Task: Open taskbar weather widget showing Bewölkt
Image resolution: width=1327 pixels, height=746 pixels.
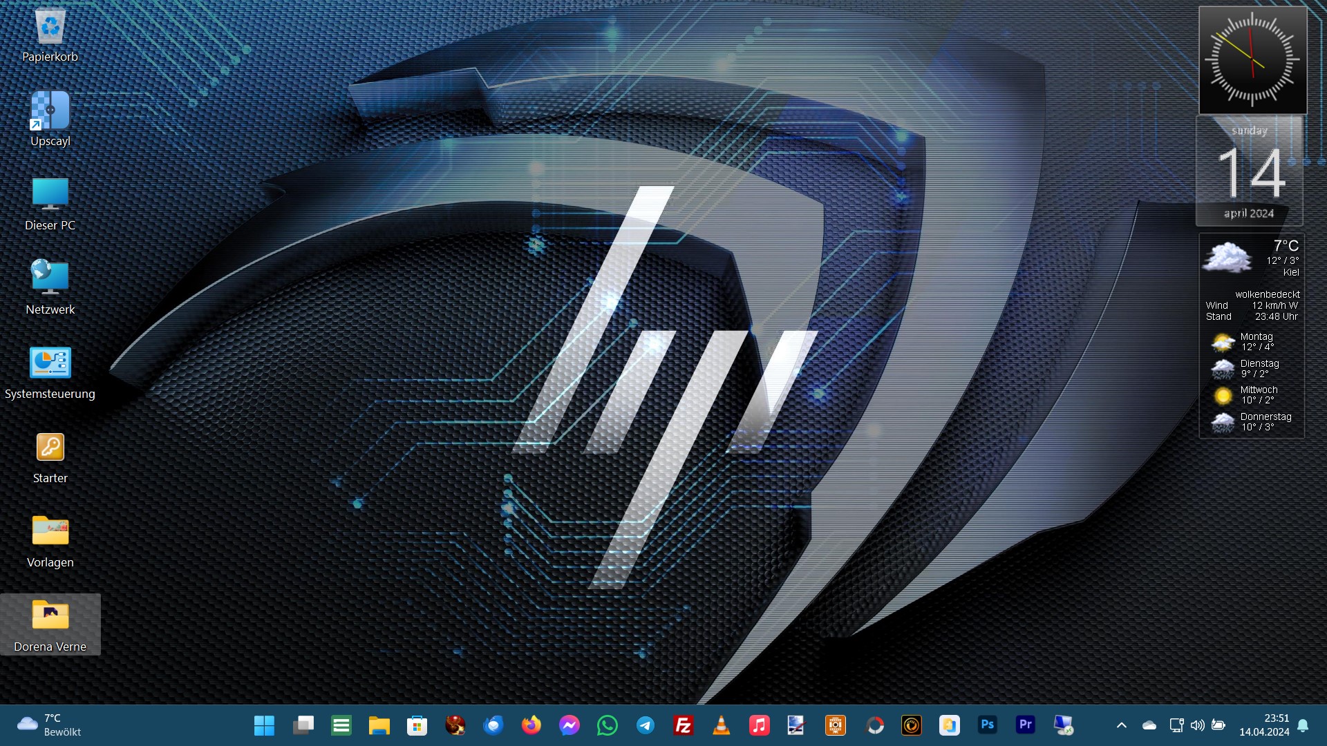Action: pyautogui.click(x=48, y=725)
